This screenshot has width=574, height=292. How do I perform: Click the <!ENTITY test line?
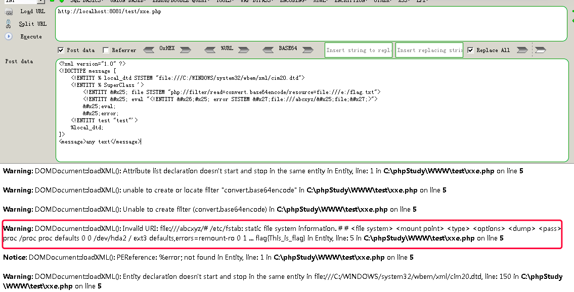coord(104,121)
